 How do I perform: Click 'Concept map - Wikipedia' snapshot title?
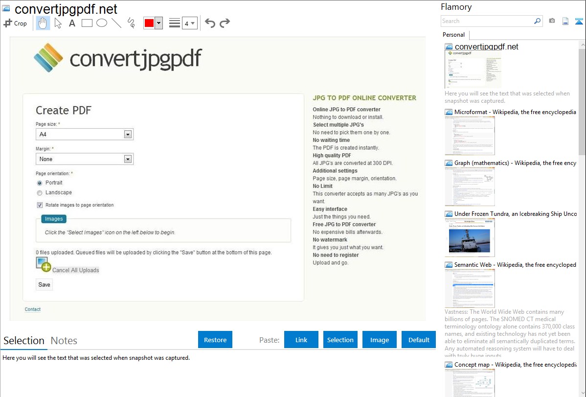coord(515,365)
